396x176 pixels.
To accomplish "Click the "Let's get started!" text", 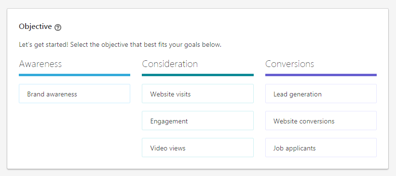I will point(43,45).
